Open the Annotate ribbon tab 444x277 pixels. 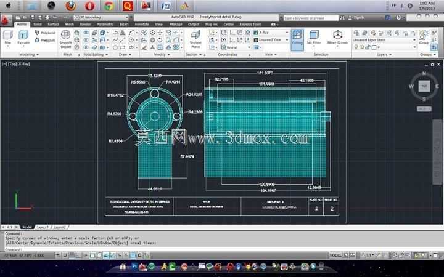142,24
